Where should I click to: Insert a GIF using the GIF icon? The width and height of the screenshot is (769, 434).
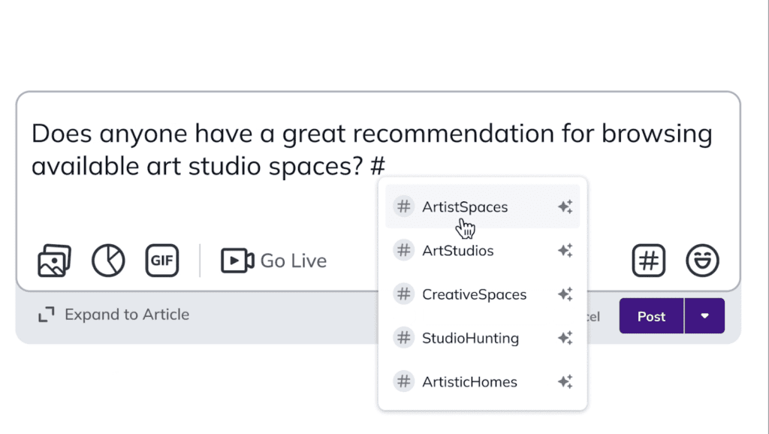(x=161, y=261)
